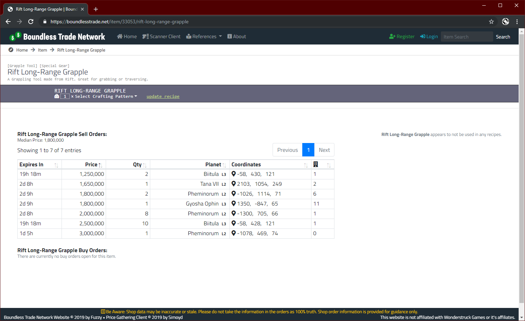
Task: Click the update recipe link
Action: pyautogui.click(x=163, y=96)
